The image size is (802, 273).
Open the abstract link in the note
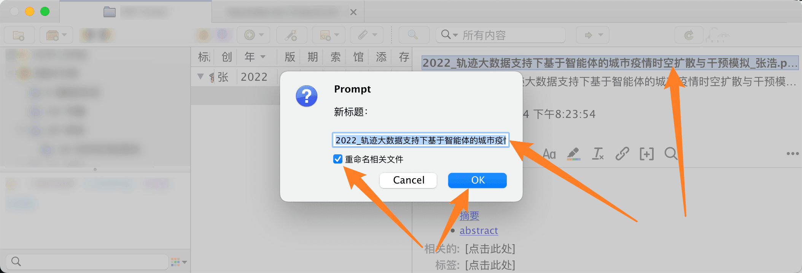(x=479, y=231)
